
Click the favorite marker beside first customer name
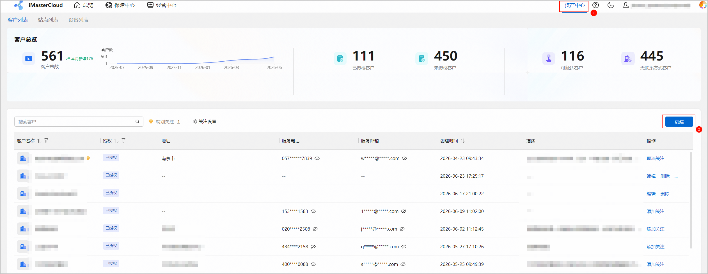(x=88, y=158)
